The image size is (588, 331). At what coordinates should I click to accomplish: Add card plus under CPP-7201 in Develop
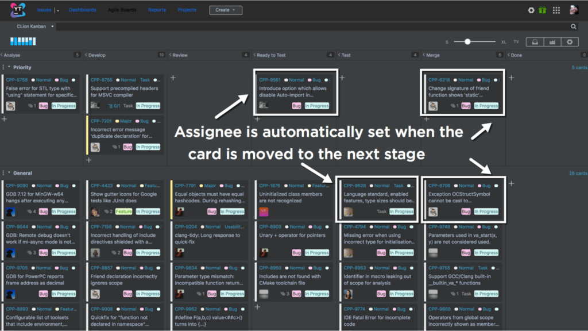[x=88, y=160]
